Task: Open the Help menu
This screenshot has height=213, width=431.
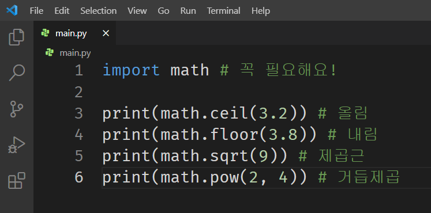Action: [x=261, y=11]
